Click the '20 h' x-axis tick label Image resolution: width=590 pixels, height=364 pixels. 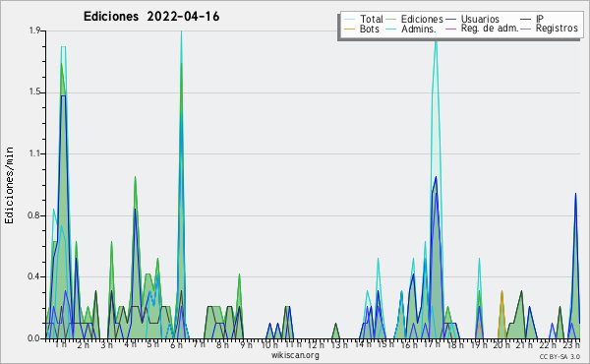[x=501, y=344]
